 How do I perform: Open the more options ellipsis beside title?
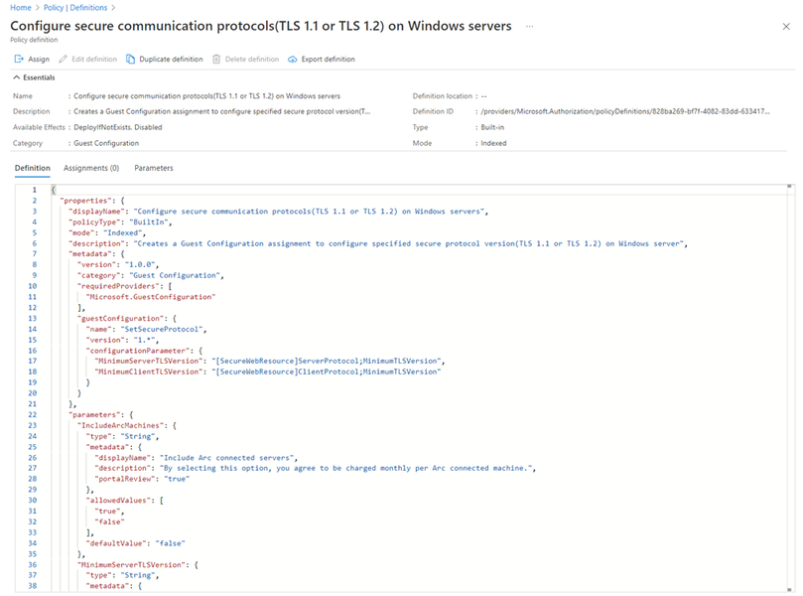(x=530, y=26)
